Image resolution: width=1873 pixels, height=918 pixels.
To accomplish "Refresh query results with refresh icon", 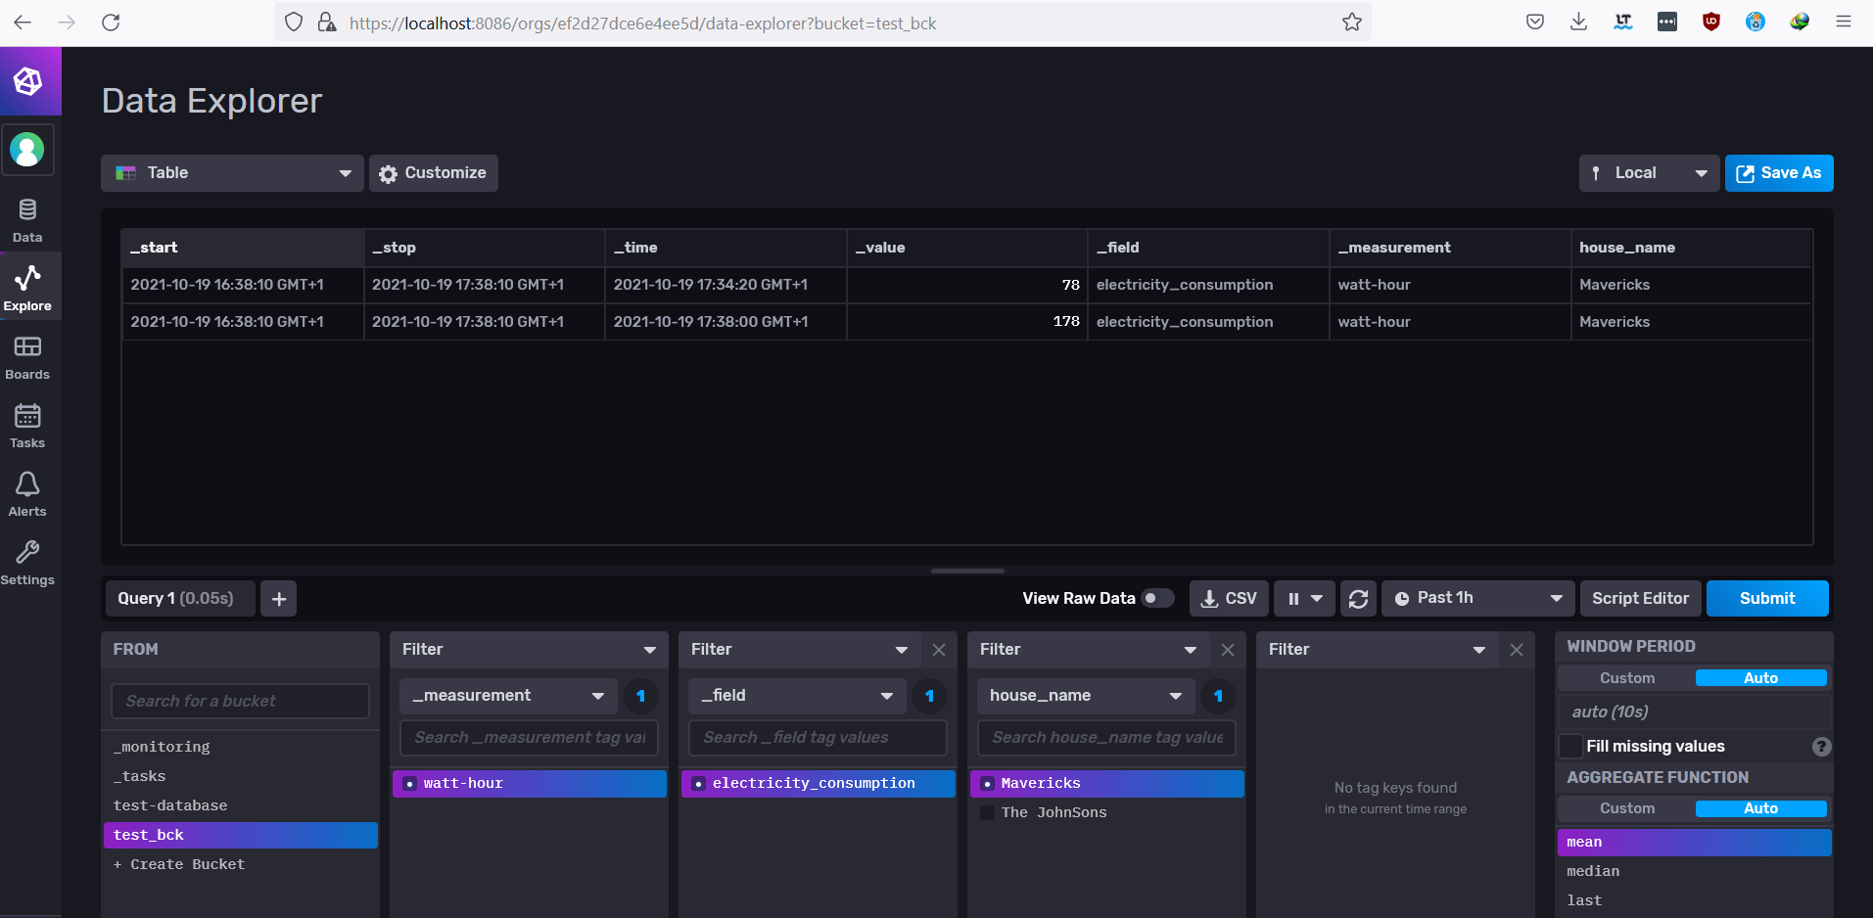I will coord(1358,598).
